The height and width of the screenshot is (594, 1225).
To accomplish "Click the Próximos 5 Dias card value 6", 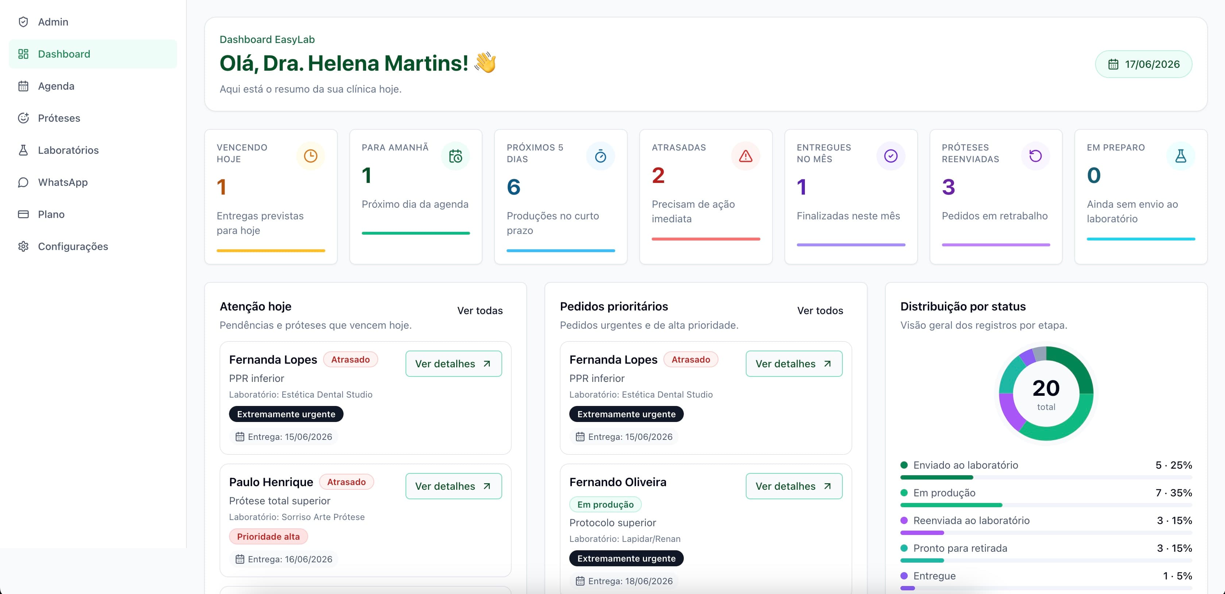I will pos(513,187).
